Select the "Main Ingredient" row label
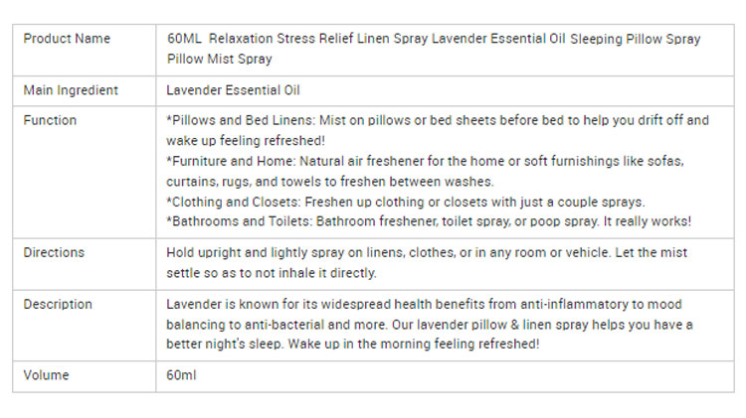The image size is (746, 418). pyautogui.click(x=71, y=90)
